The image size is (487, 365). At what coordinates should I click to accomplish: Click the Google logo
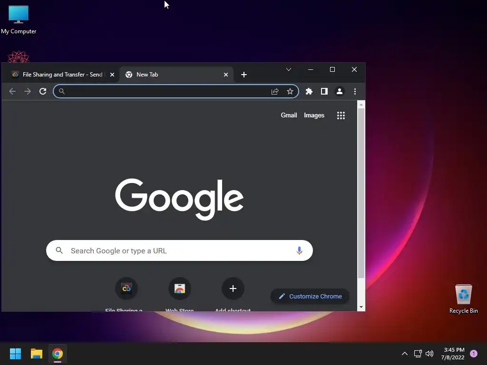pos(179,199)
